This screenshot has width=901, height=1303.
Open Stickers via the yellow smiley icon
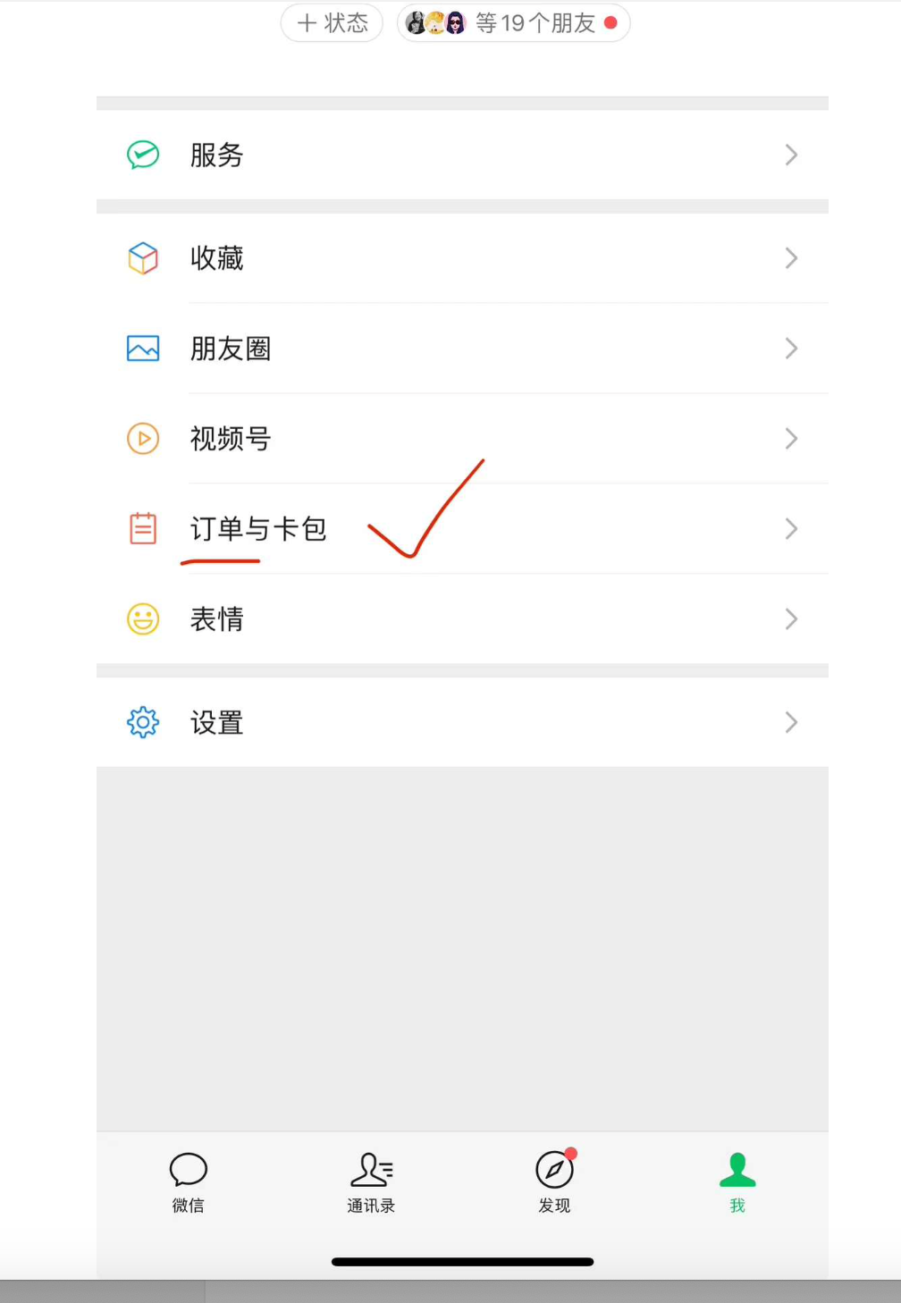[x=143, y=618]
